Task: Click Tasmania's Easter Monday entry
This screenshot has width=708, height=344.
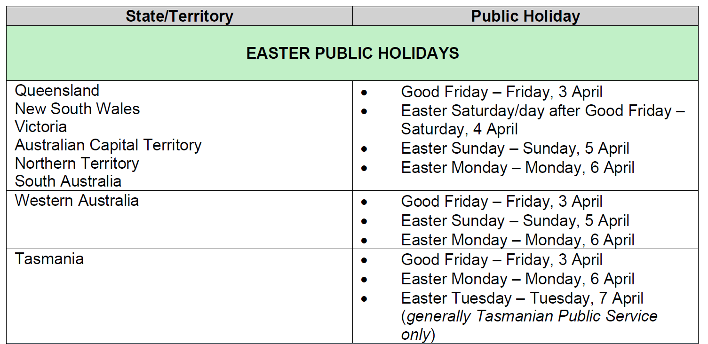Action: (x=517, y=279)
